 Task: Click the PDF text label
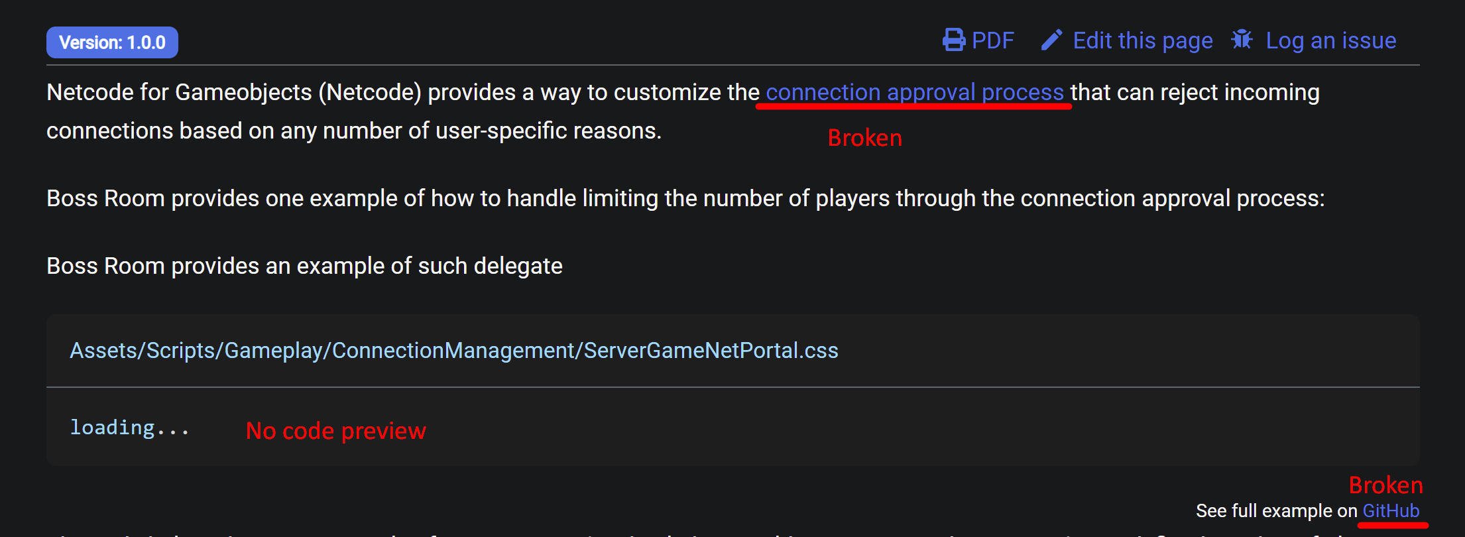click(992, 40)
